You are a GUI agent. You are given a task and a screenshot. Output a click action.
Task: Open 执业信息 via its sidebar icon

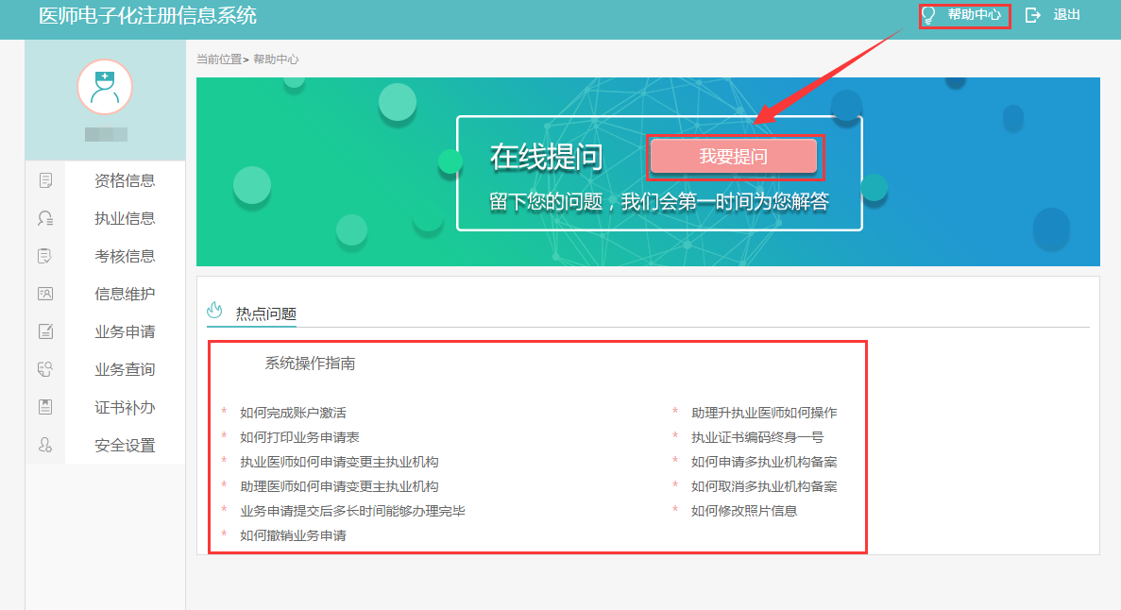[x=44, y=218]
